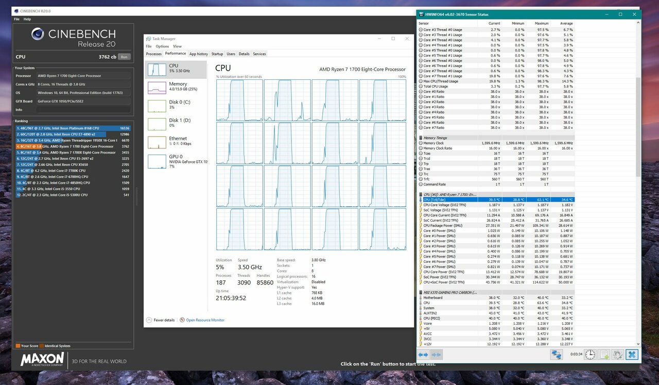Click Fewer details chevron in Task Manager

tap(149, 320)
